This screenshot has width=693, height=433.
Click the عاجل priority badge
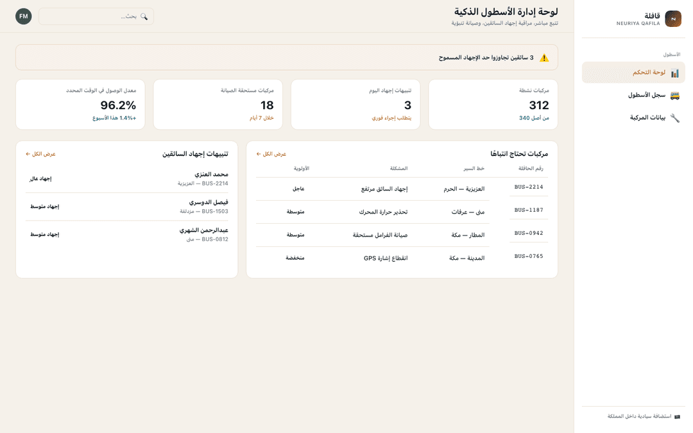(x=298, y=189)
